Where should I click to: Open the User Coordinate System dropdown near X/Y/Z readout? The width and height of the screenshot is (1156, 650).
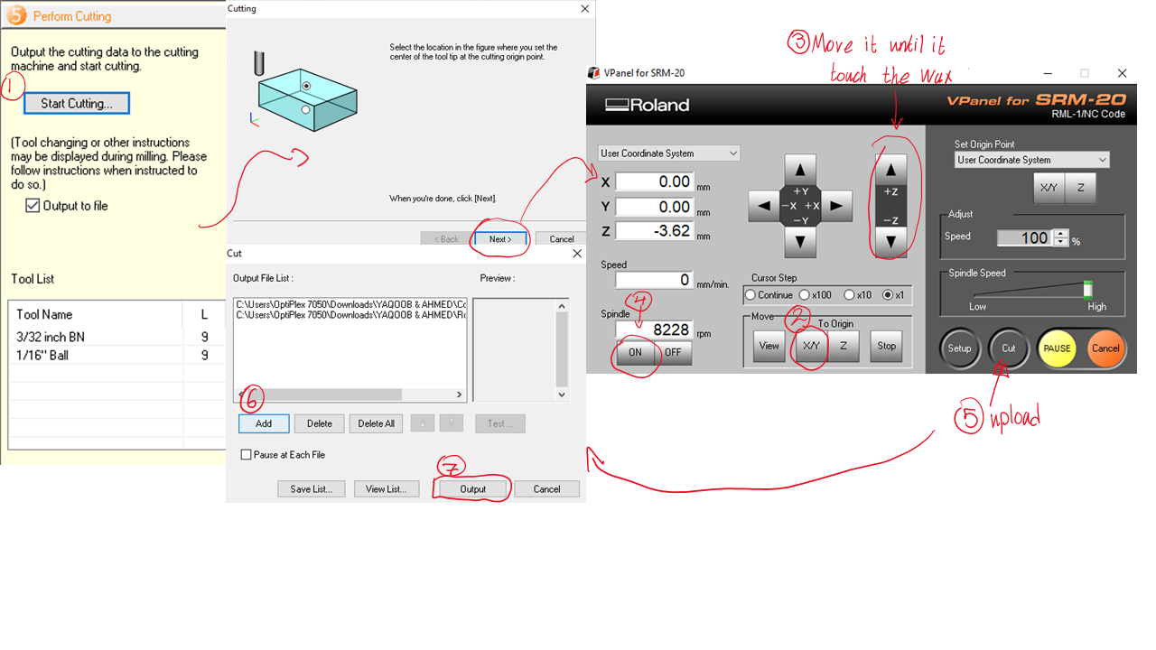(x=668, y=153)
